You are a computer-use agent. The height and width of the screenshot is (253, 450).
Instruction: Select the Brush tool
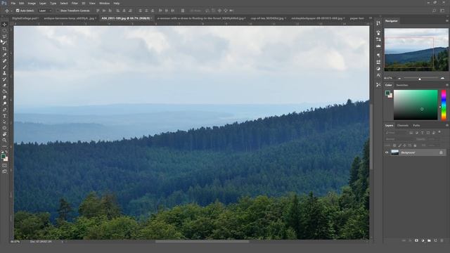tap(4, 67)
